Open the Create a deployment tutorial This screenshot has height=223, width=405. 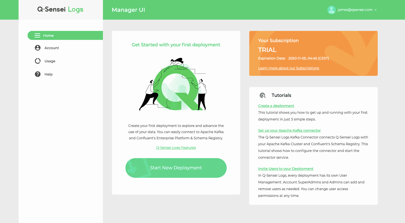click(276, 106)
